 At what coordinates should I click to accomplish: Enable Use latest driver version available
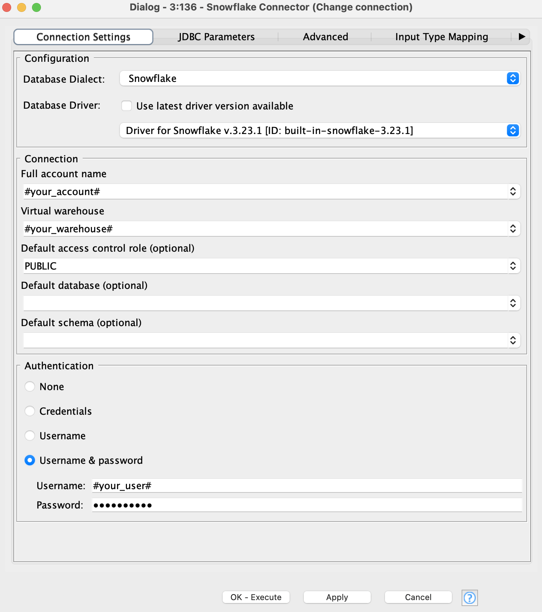point(127,106)
